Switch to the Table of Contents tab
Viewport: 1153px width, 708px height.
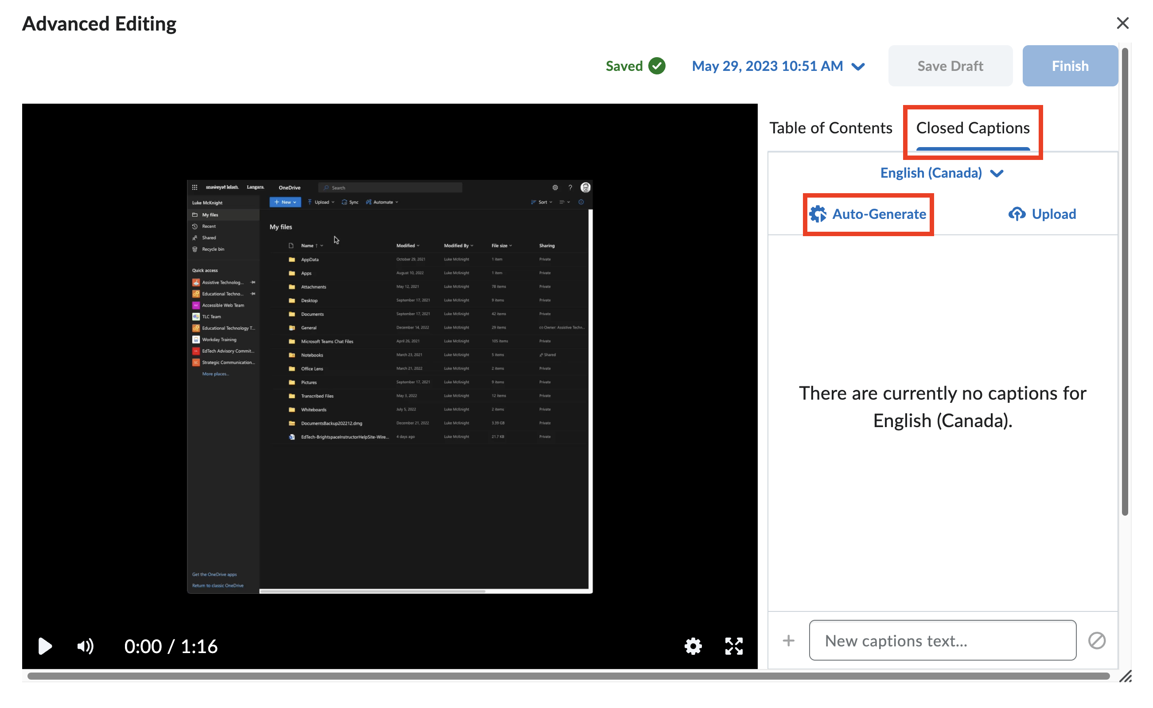[830, 128]
